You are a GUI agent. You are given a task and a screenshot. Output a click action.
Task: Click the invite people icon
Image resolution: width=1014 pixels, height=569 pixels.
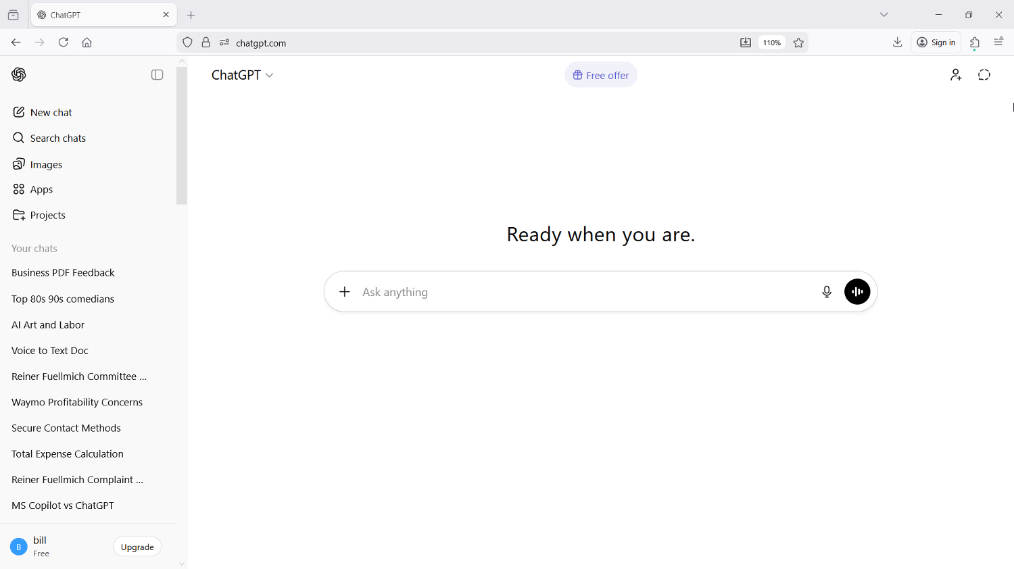point(956,75)
